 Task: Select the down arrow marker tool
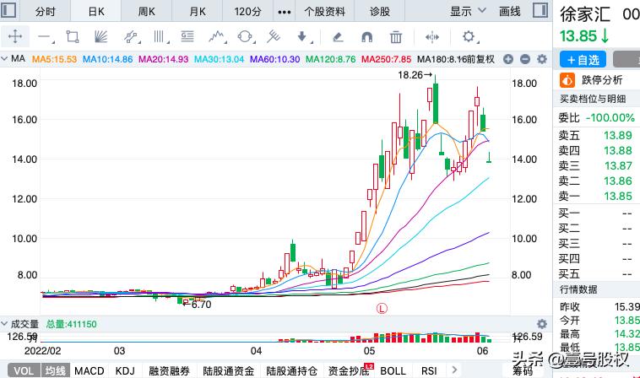coord(303,36)
